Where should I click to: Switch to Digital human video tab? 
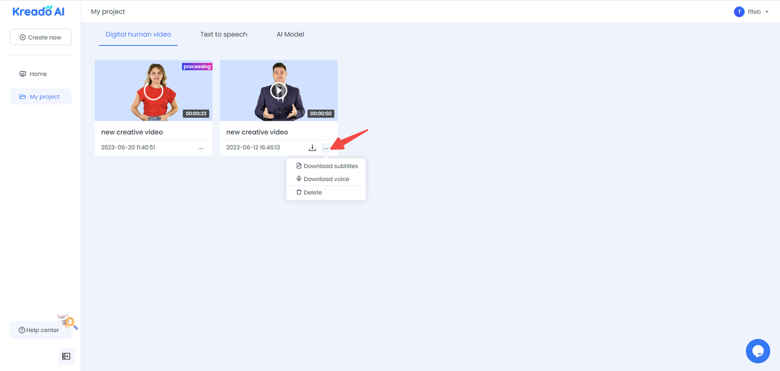click(x=138, y=34)
